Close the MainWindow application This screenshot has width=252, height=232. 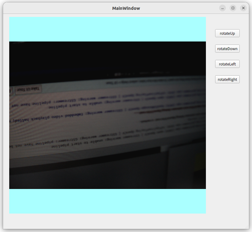(243, 8)
